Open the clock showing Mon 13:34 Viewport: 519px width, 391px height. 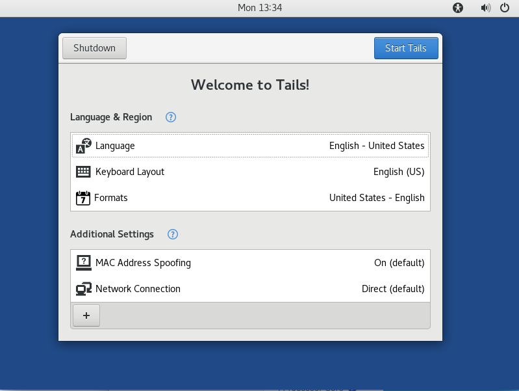click(x=260, y=8)
